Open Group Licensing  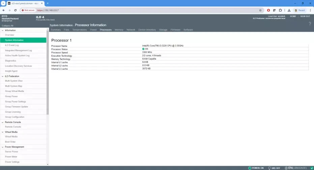pyautogui.click(x=23, y=112)
